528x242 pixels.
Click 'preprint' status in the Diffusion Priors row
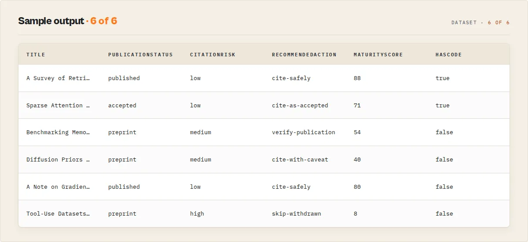coord(122,160)
